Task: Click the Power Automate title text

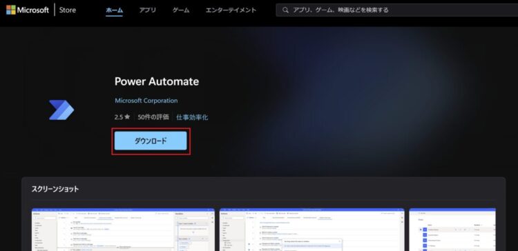Action: [x=157, y=81]
